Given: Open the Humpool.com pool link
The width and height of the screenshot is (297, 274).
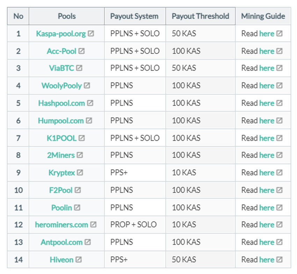Looking at the screenshot, I should click(61, 121).
